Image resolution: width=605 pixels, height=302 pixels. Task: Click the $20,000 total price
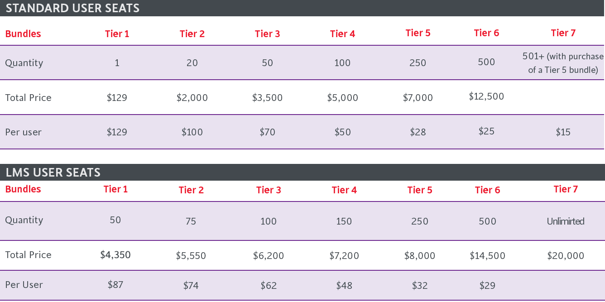pyautogui.click(x=566, y=256)
